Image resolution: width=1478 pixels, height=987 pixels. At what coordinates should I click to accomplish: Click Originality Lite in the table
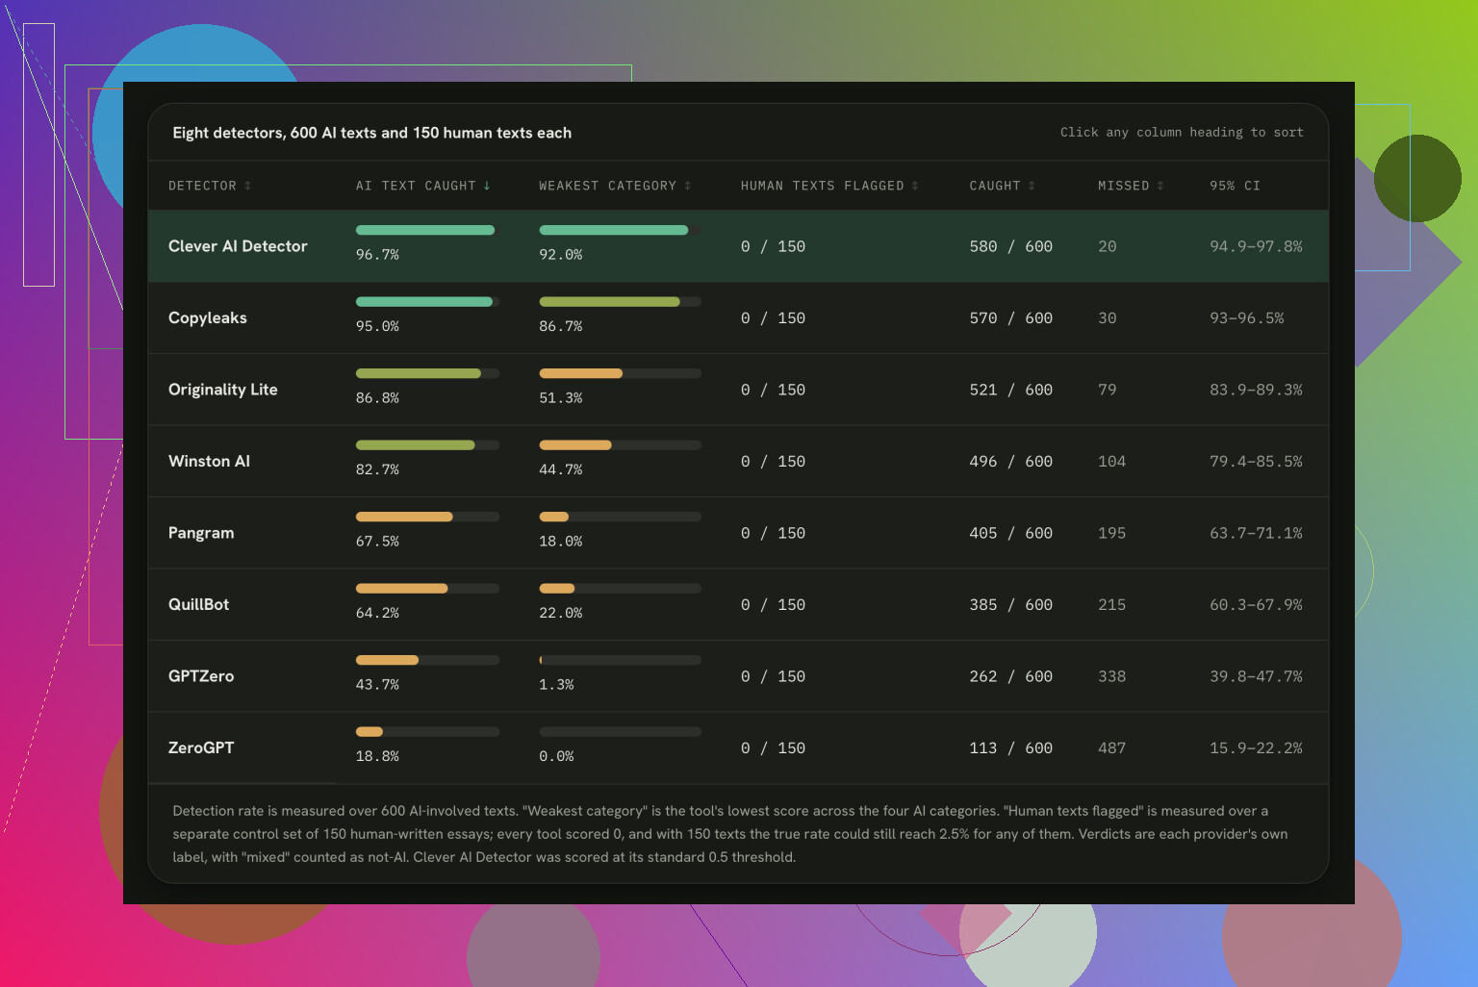click(x=223, y=390)
